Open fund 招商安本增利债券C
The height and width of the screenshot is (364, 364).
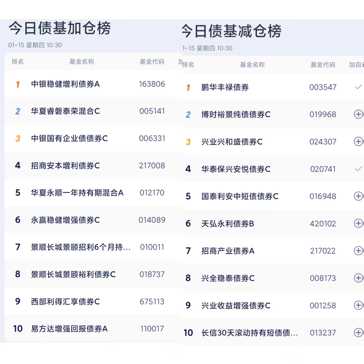pyautogui.click(x=65, y=166)
